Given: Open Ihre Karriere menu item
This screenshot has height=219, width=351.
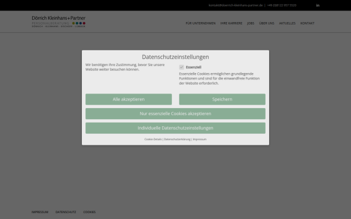Looking at the screenshot, I should pyautogui.click(x=231, y=23).
